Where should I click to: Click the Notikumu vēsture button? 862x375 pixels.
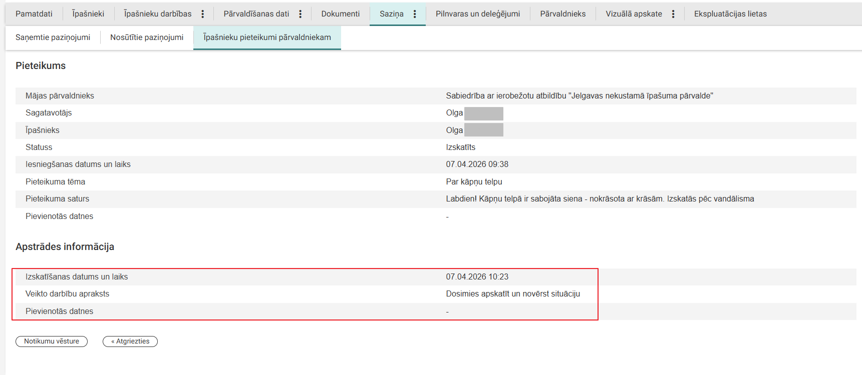(x=52, y=341)
